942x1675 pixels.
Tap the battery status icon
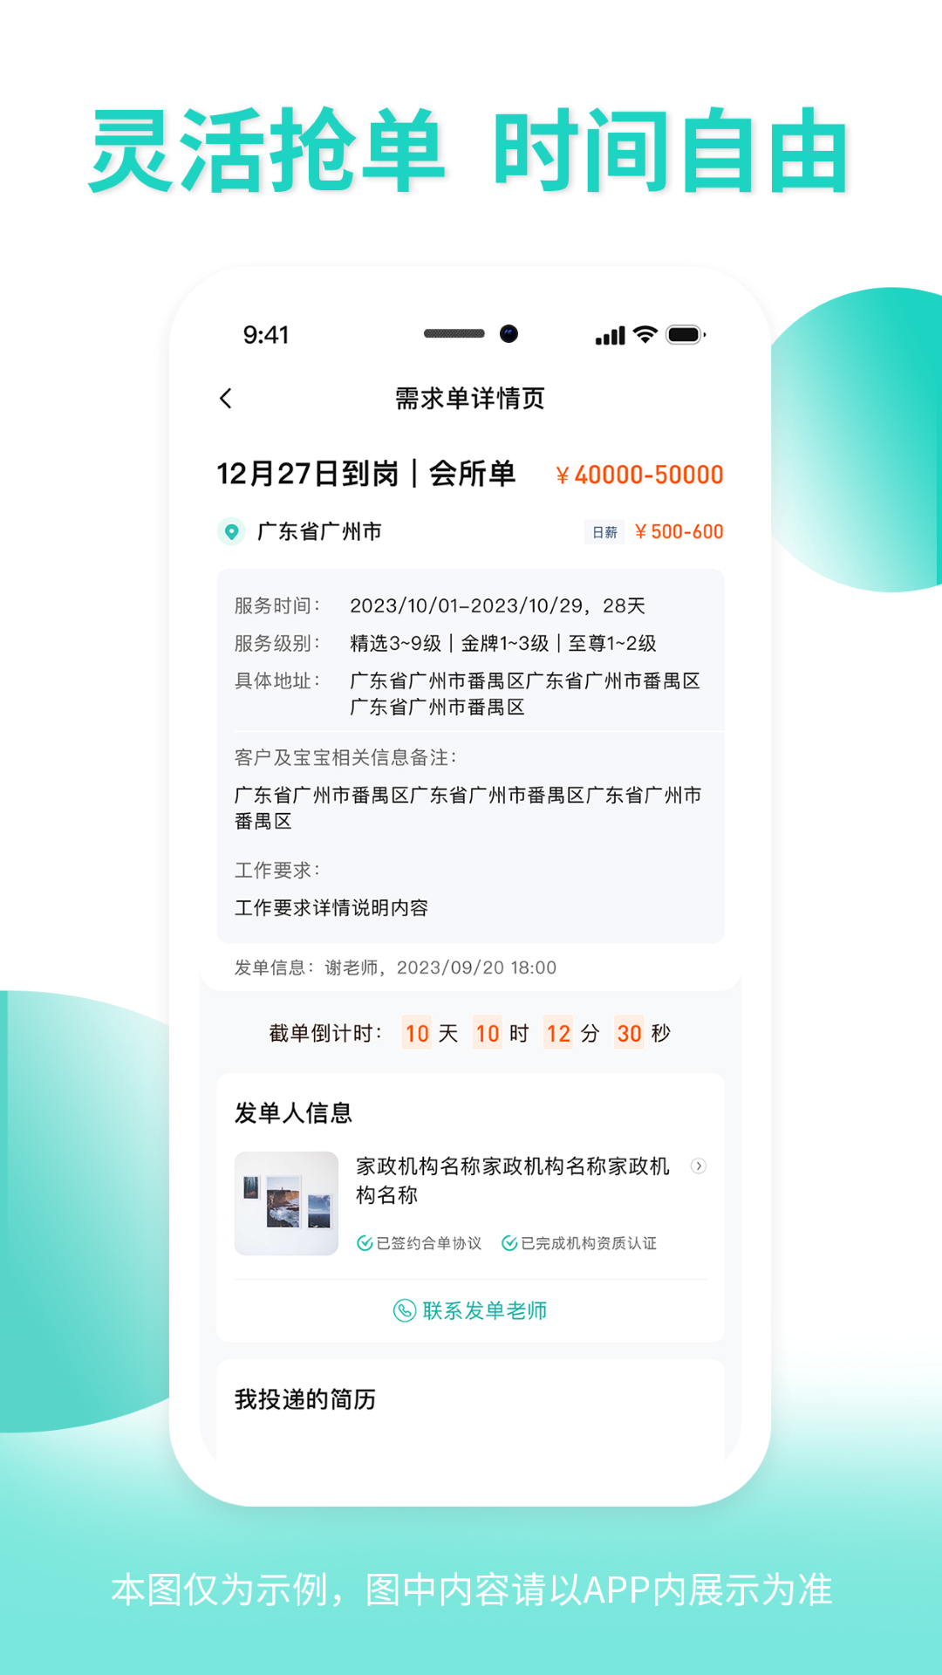point(686,335)
